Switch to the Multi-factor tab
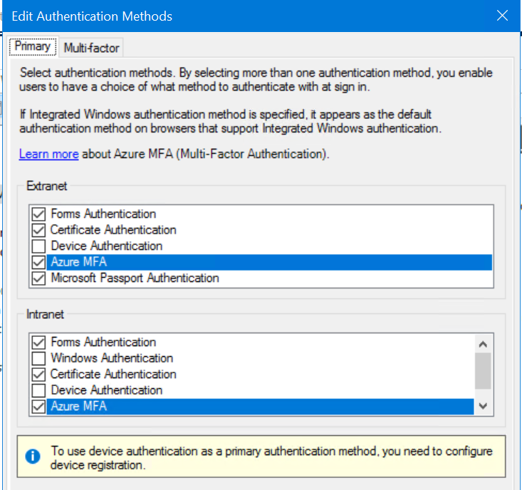The height and width of the screenshot is (490, 522). tap(92, 48)
